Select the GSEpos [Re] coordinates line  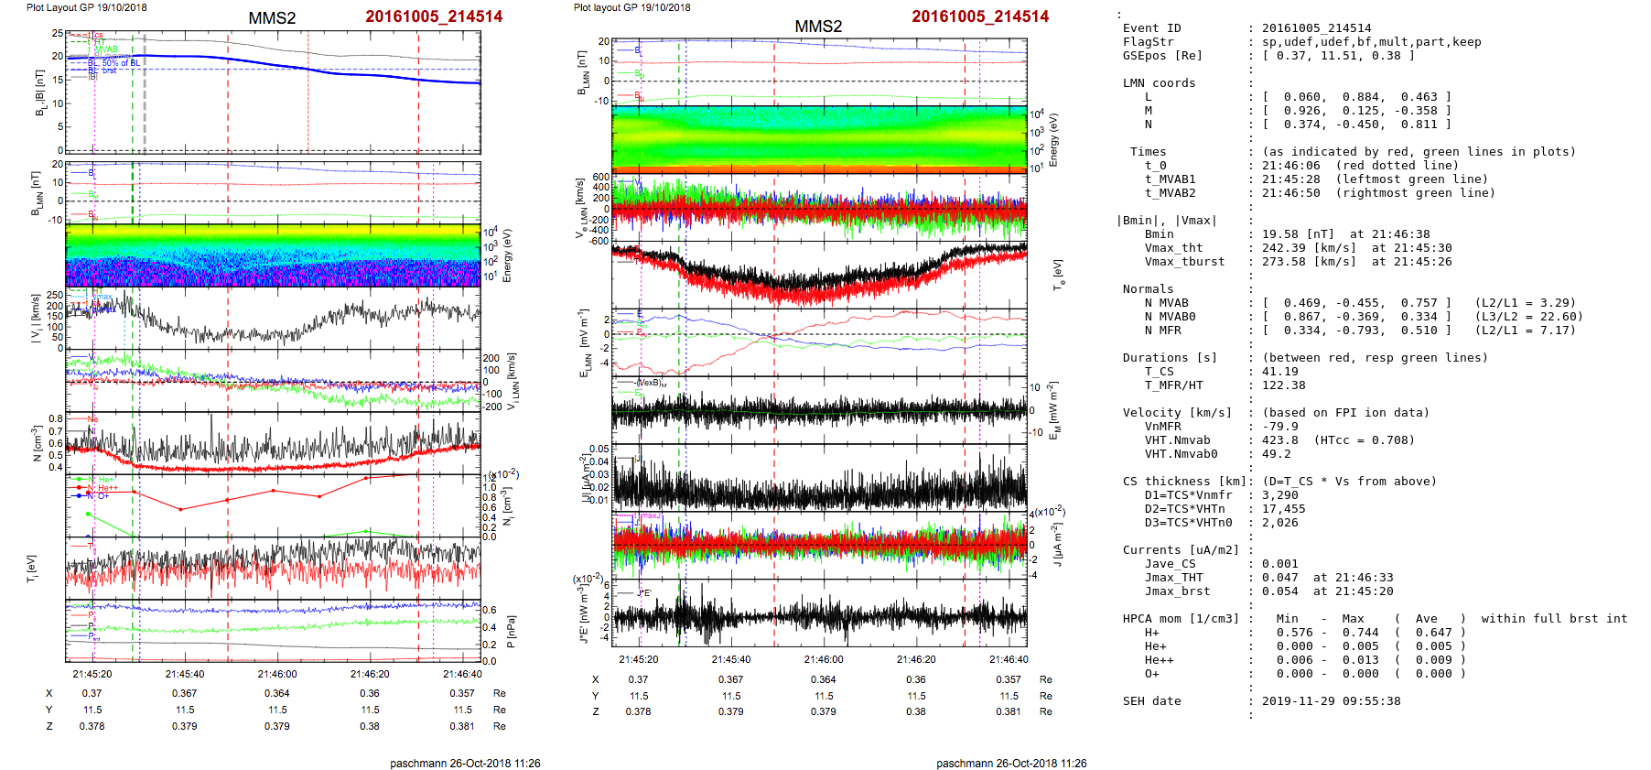pyautogui.click(x=1338, y=56)
